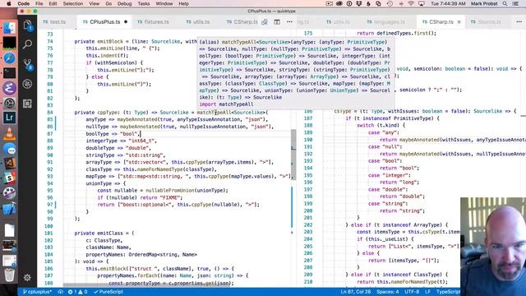The width and height of the screenshot is (526, 296).
Task: Click emitClass on line 101
Action: (x=110, y=233)
